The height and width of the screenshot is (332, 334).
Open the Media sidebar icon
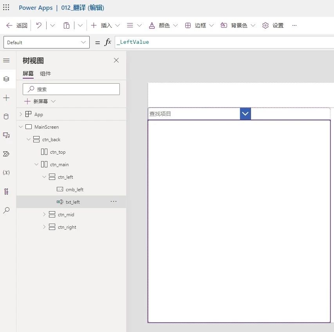pos(6,135)
